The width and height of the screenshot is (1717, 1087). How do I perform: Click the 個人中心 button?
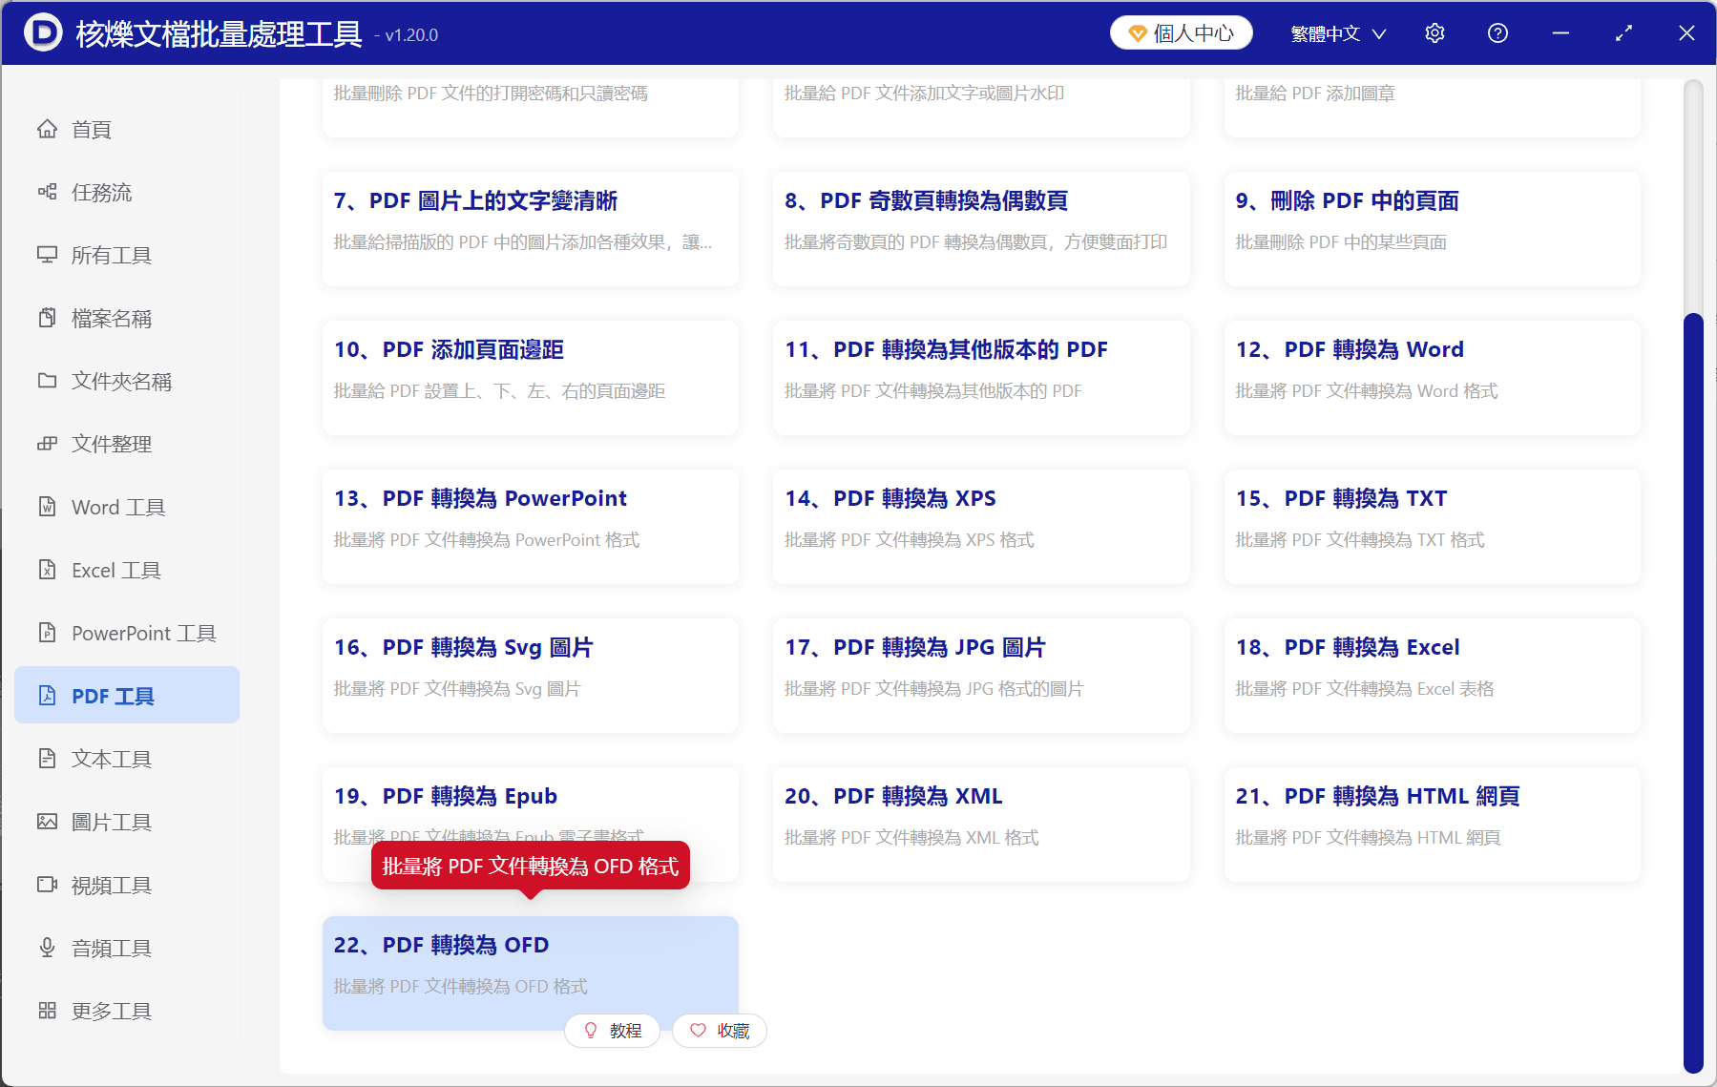(x=1181, y=31)
